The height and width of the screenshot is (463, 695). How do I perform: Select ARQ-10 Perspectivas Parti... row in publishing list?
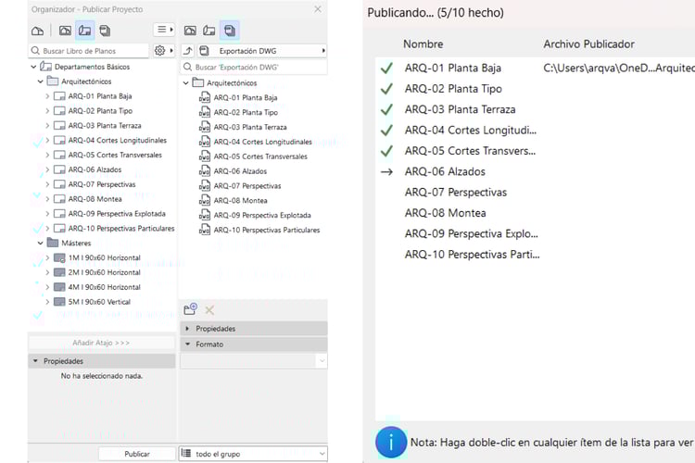coord(535,255)
